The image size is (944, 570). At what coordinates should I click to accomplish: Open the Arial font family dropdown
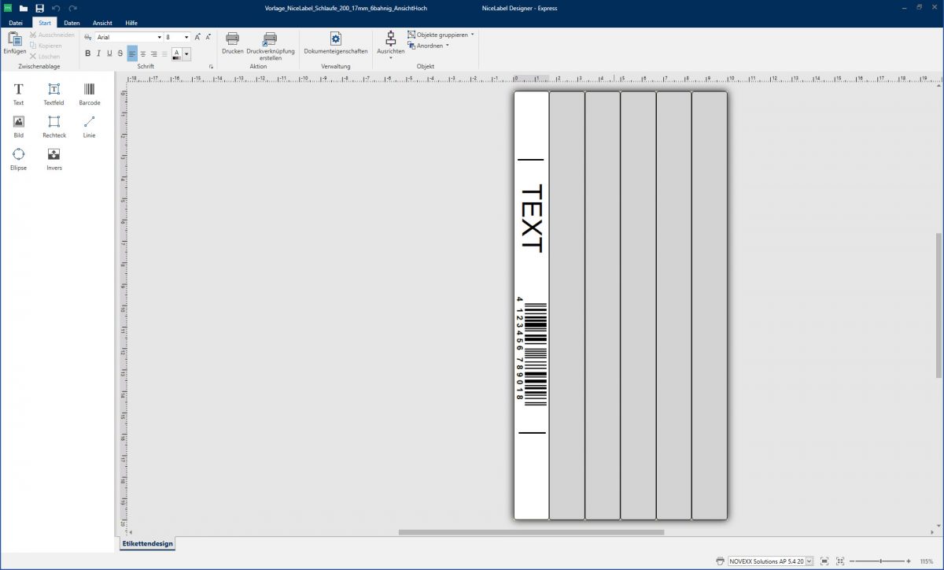pyautogui.click(x=160, y=36)
